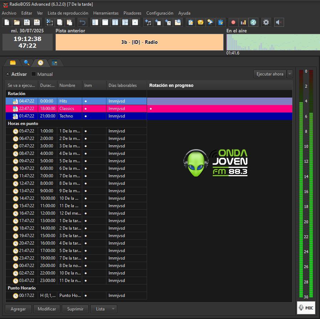Select the 10 De la n... schedule row
This screenshot has width=320, height=319.
76,273
